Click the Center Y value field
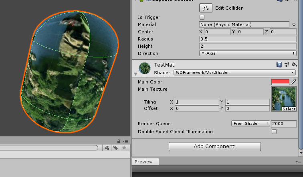303x177 pixels. tap(250, 32)
